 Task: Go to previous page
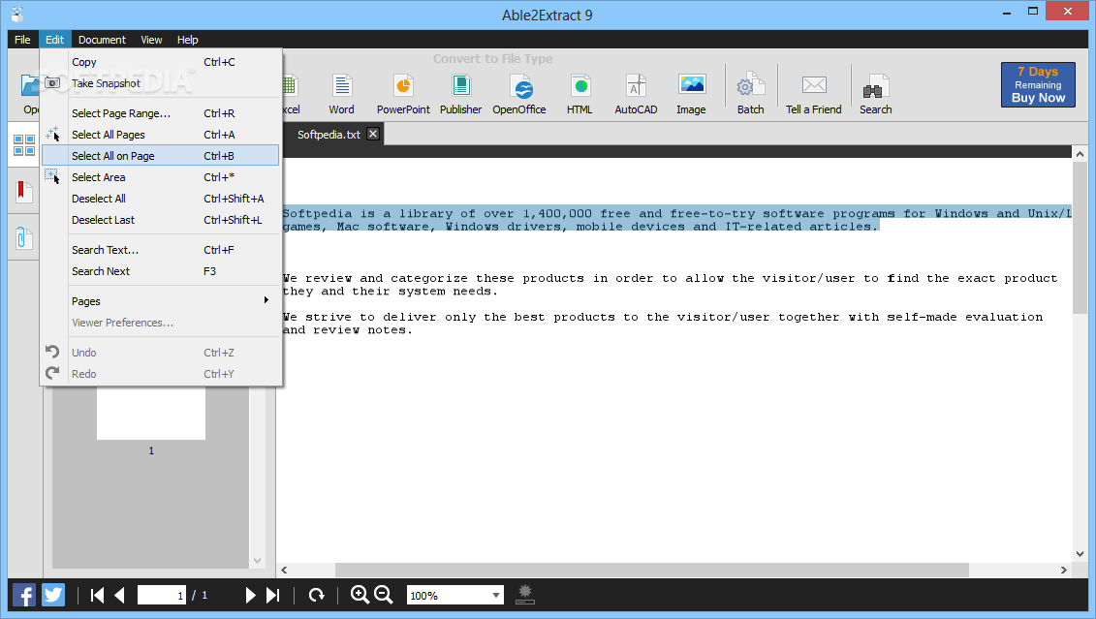point(119,595)
